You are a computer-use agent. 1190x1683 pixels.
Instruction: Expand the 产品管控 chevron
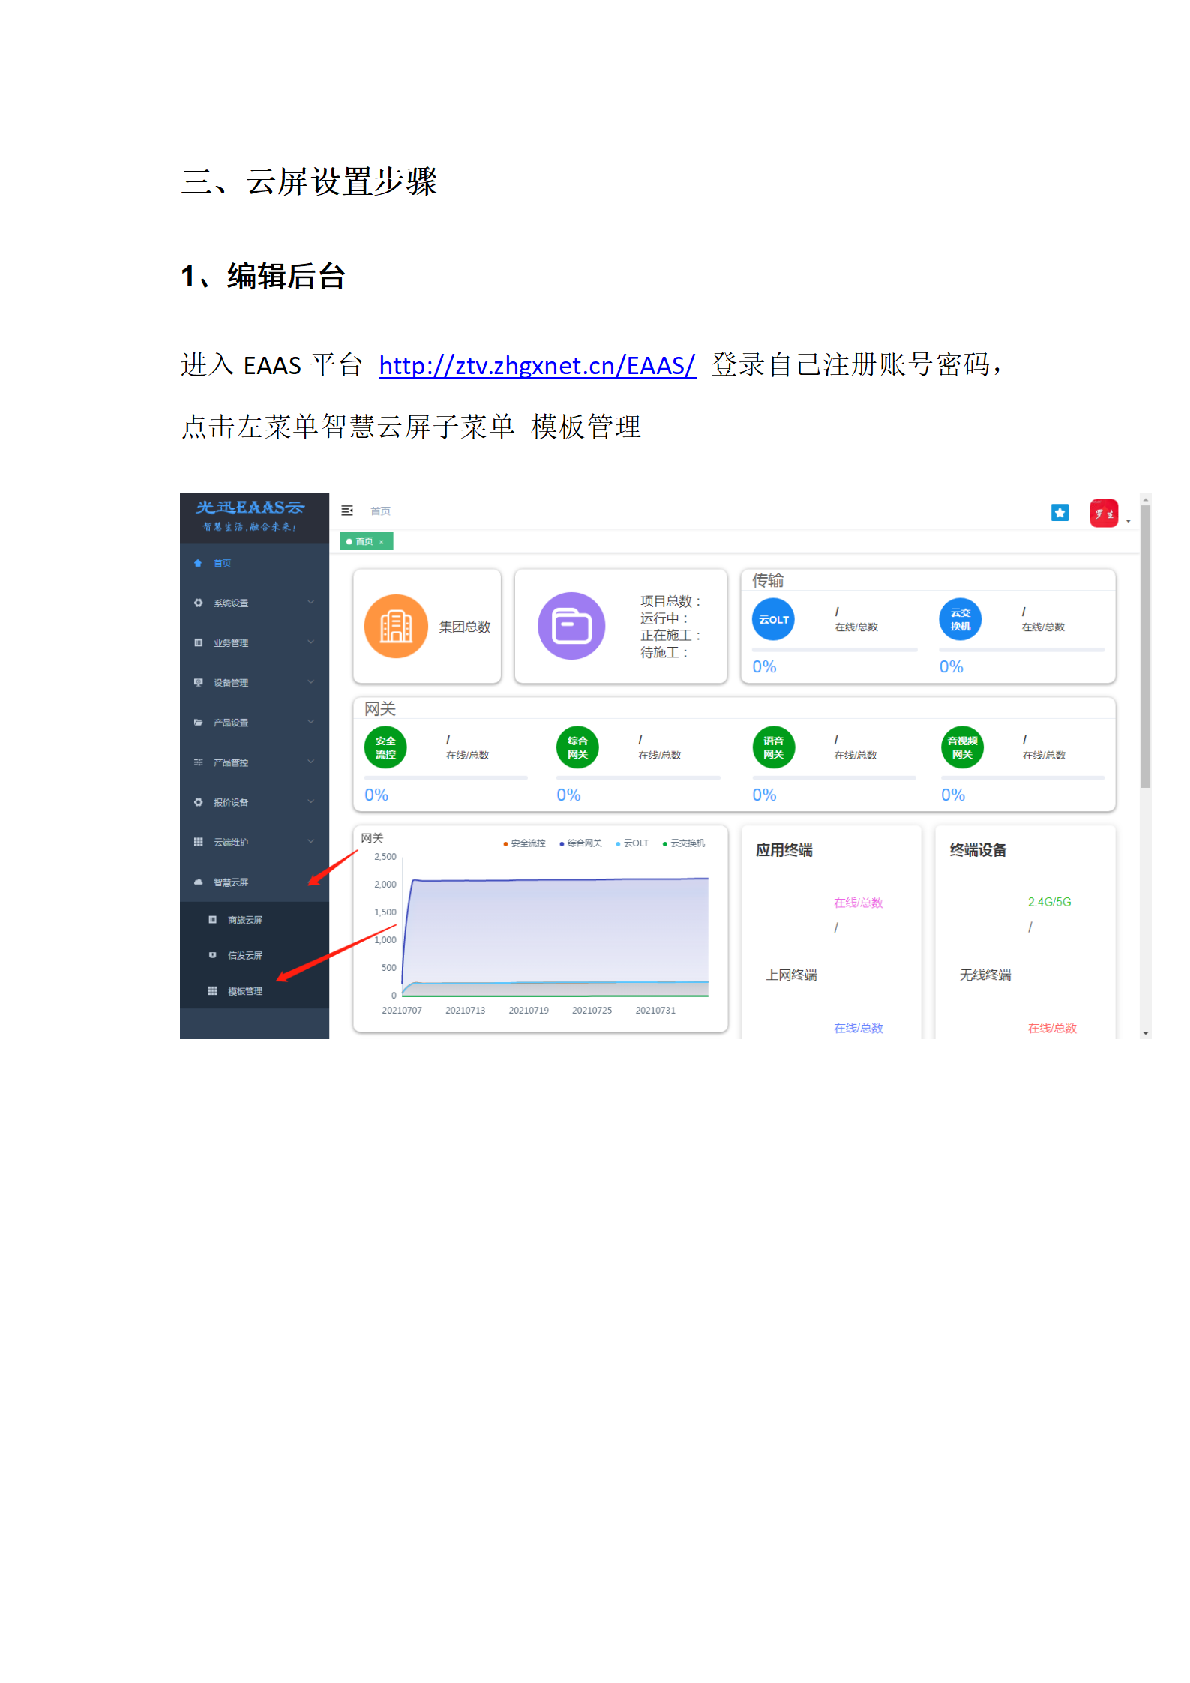click(310, 761)
